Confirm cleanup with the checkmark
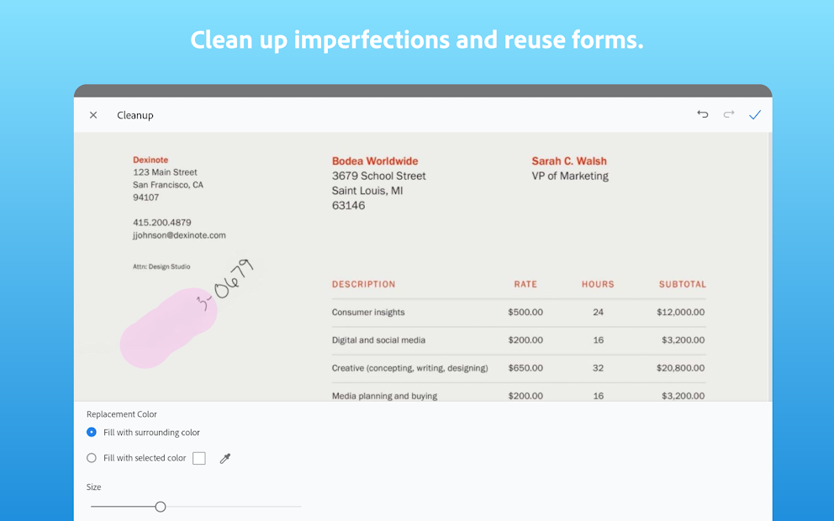834x521 pixels. (x=755, y=115)
